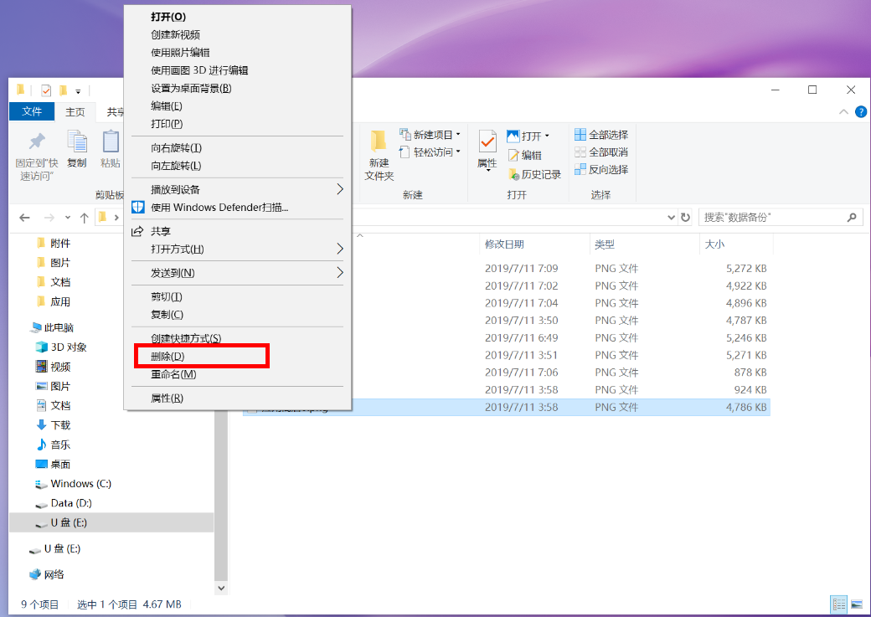Screen dimensions: 871x617
Task: Switch to large thumbnails view in status bar
Action: tap(856, 604)
